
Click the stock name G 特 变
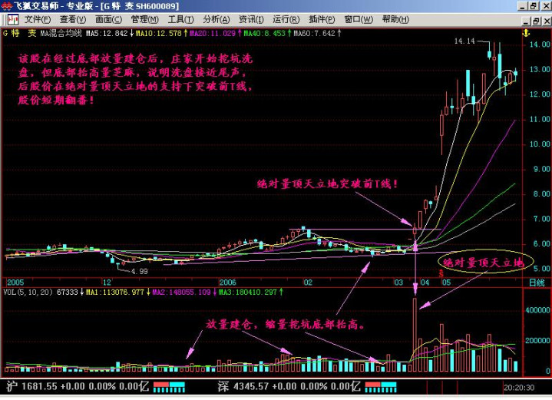(x=20, y=34)
